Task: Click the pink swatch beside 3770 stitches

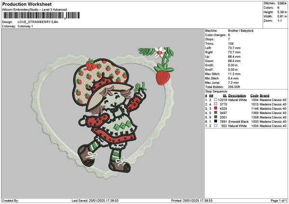Action: pyautogui.click(x=215, y=104)
